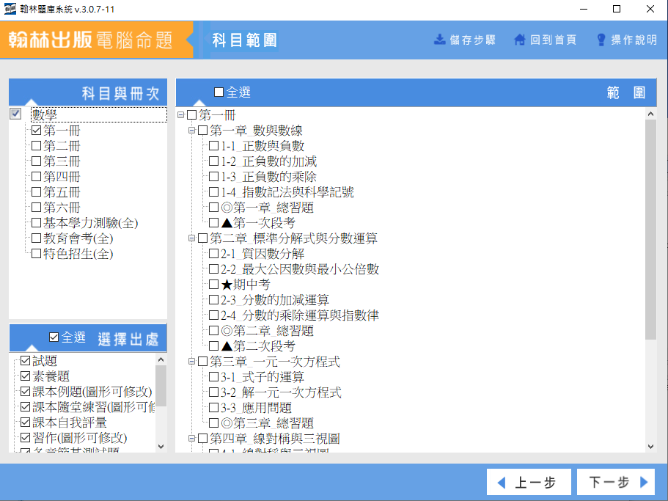Uncheck the 課本自我評量 checkbox

click(25, 423)
